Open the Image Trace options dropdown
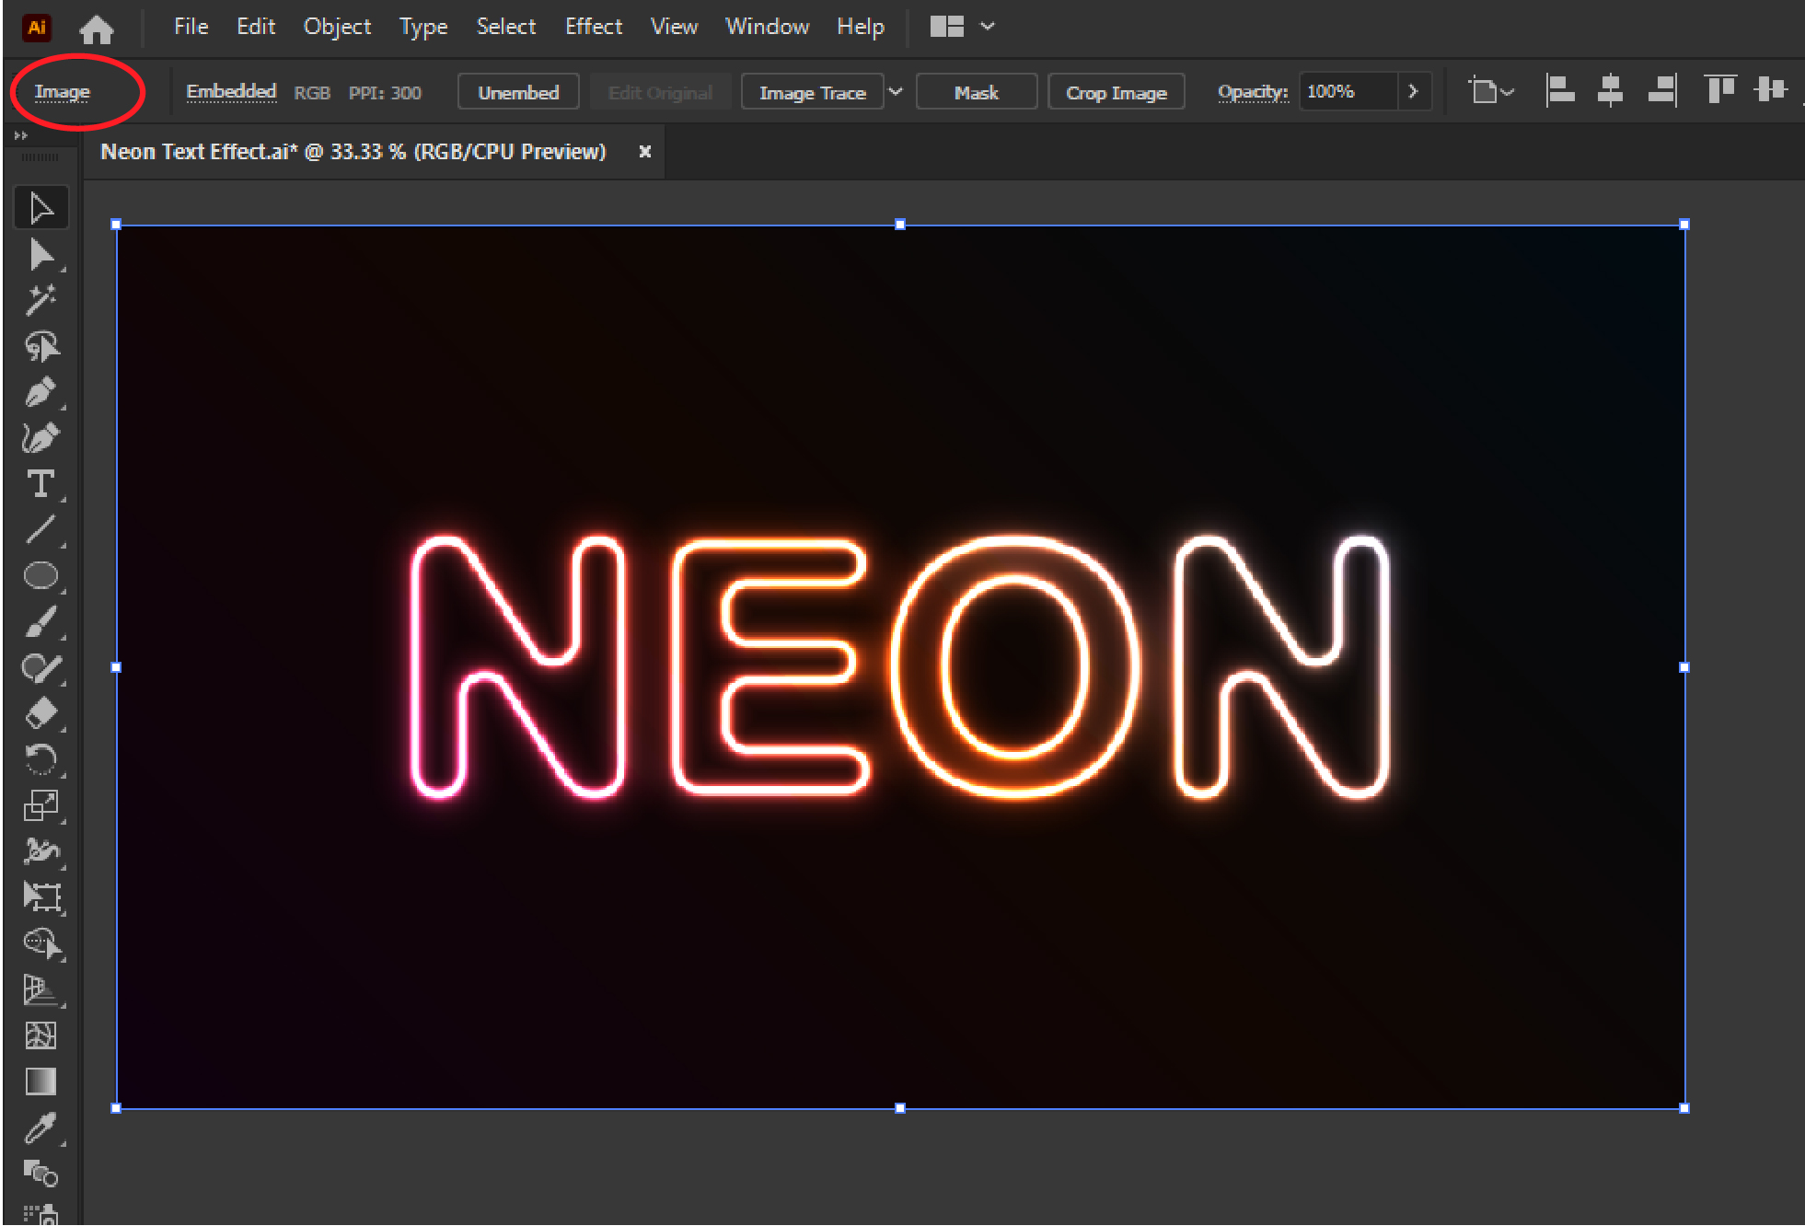This screenshot has width=1805, height=1226. [x=895, y=91]
